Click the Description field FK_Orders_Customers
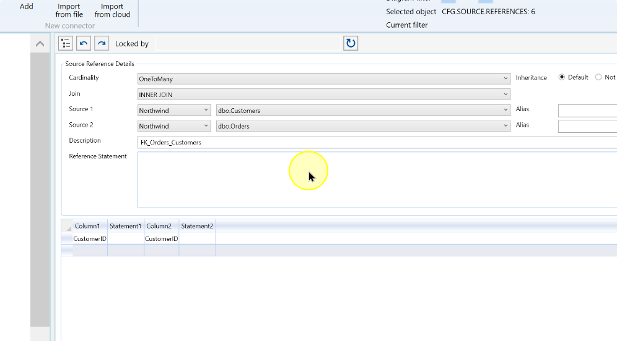 tap(377, 142)
